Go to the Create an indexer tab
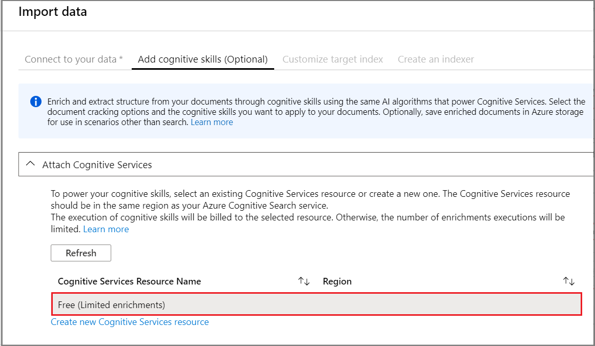 [x=436, y=59]
